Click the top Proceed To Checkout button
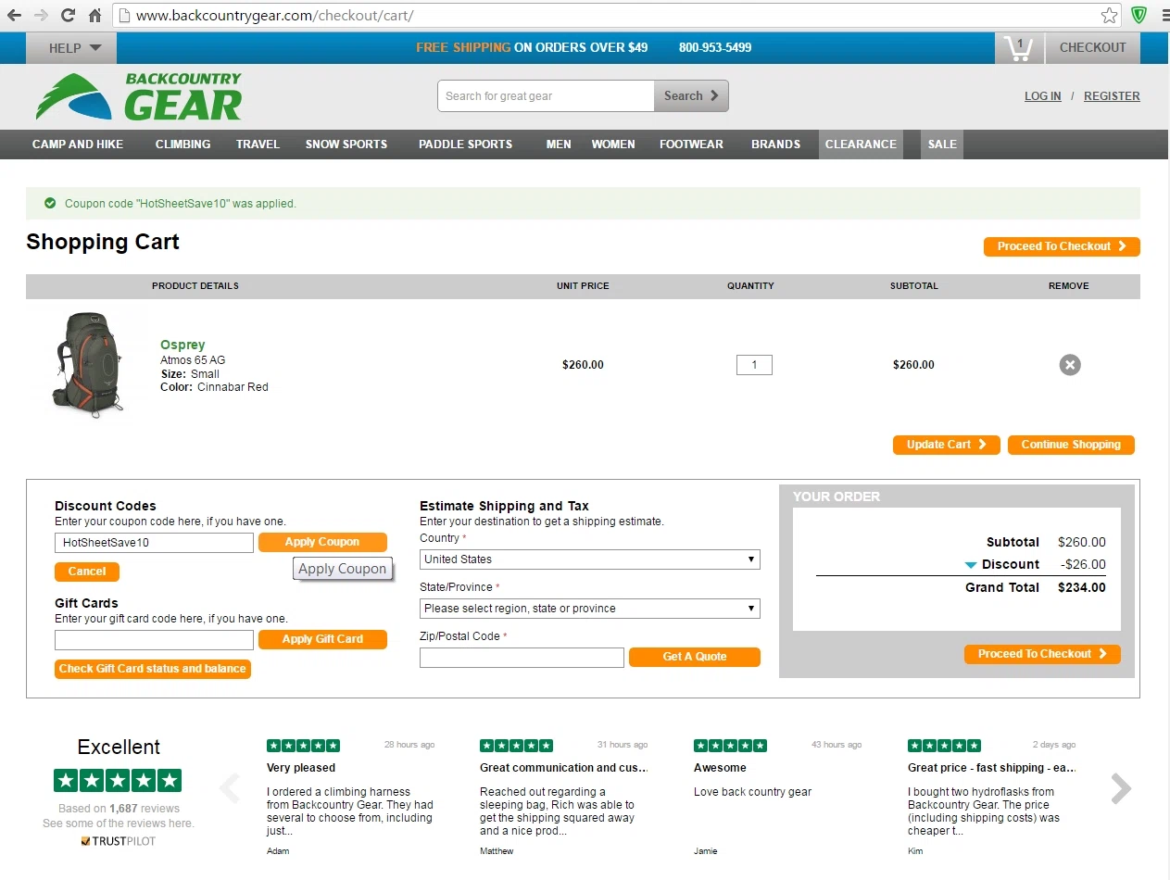 pyautogui.click(x=1062, y=246)
